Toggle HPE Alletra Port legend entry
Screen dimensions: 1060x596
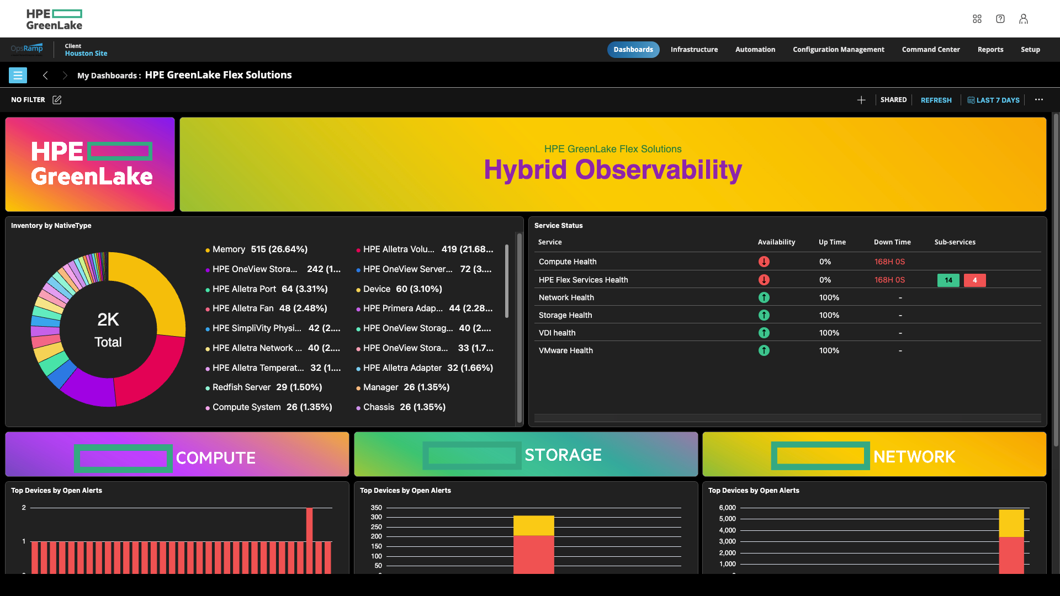[x=266, y=289]
